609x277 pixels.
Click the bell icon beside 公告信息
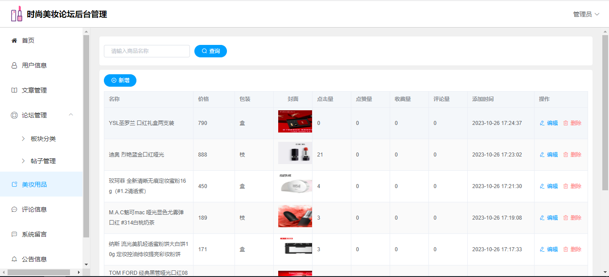tap(14, 259)
